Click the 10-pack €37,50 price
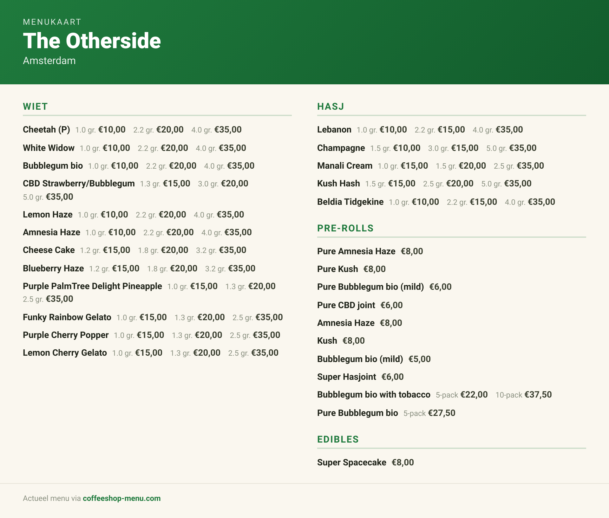This screenshot has width=609, height=518. [524, 395]
